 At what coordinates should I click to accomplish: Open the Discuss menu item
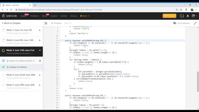coord(74,16)
